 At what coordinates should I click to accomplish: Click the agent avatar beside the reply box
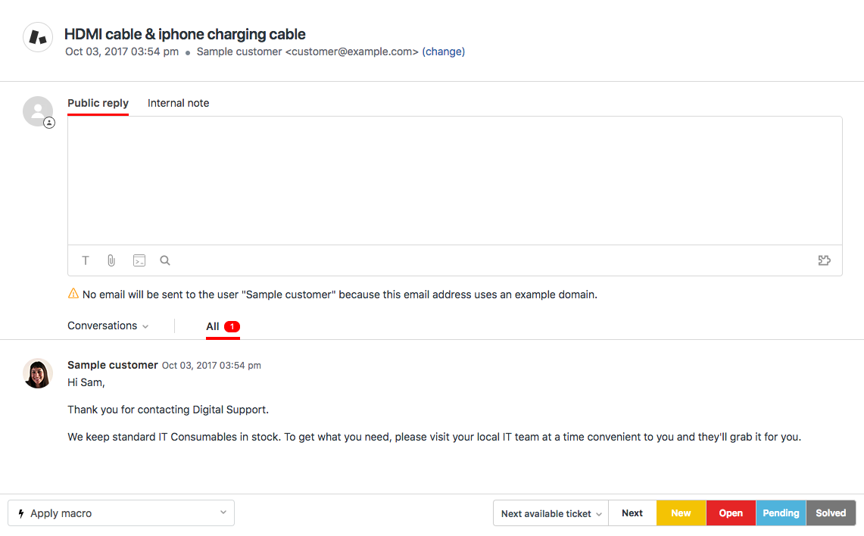click(38, 111)
